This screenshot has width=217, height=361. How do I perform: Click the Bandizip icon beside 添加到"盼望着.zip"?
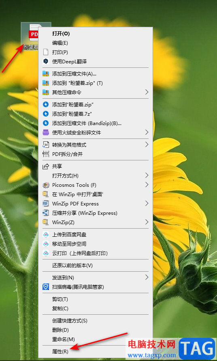[x=46, y=104]
